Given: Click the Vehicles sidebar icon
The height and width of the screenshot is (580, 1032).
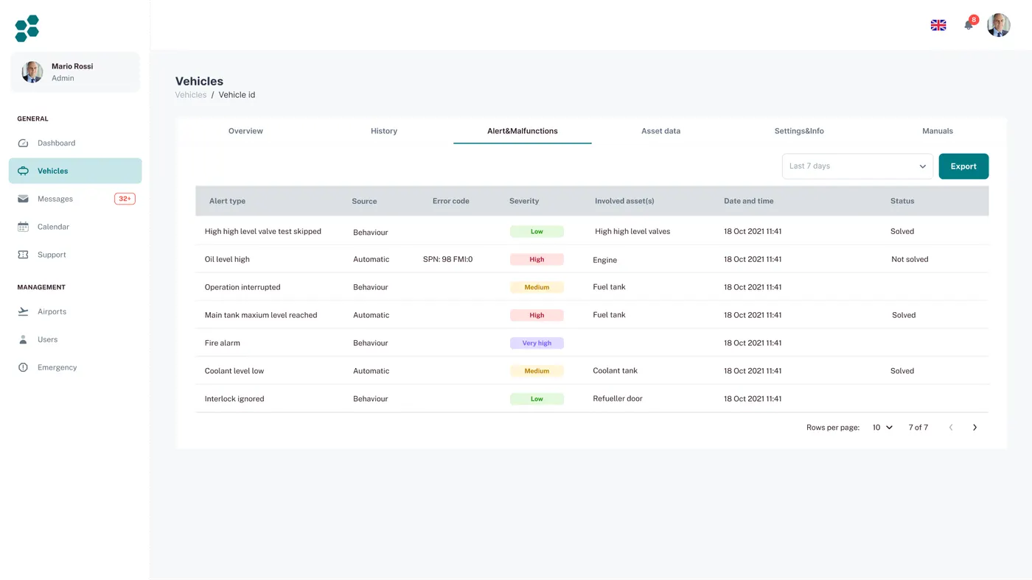Looking at the screenshot, I should pyautogui.click(x=23, y=171).
